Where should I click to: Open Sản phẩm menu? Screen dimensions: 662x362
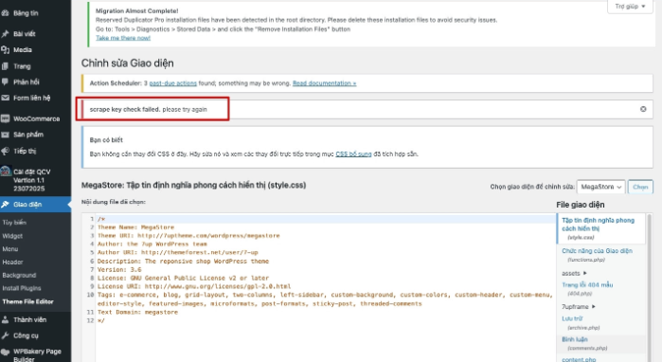coord(28,135)
